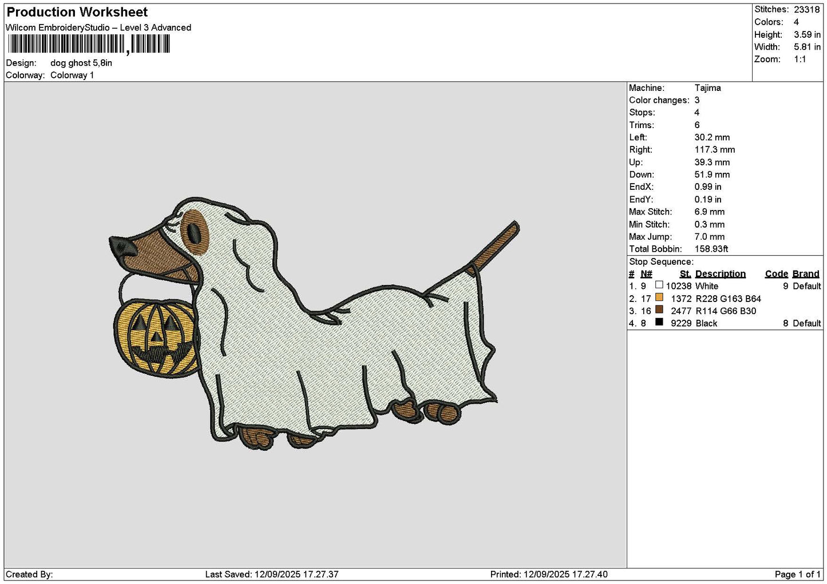The width and height of the screenshot is (827, 584).
Task: Click the stitch count '1372' in row 2
Action: pyautogui.click(x=681, y=299)
